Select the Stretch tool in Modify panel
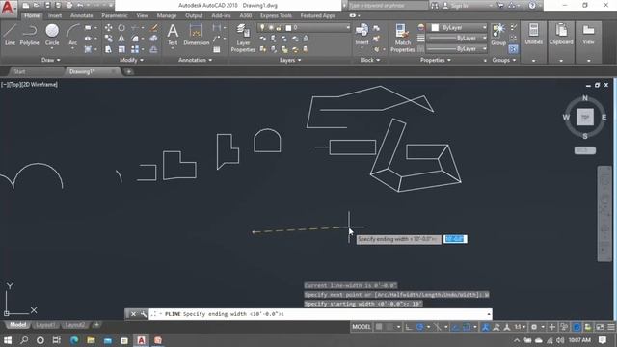617x347 pixels. pyautogui.click(x=108, y=49)
